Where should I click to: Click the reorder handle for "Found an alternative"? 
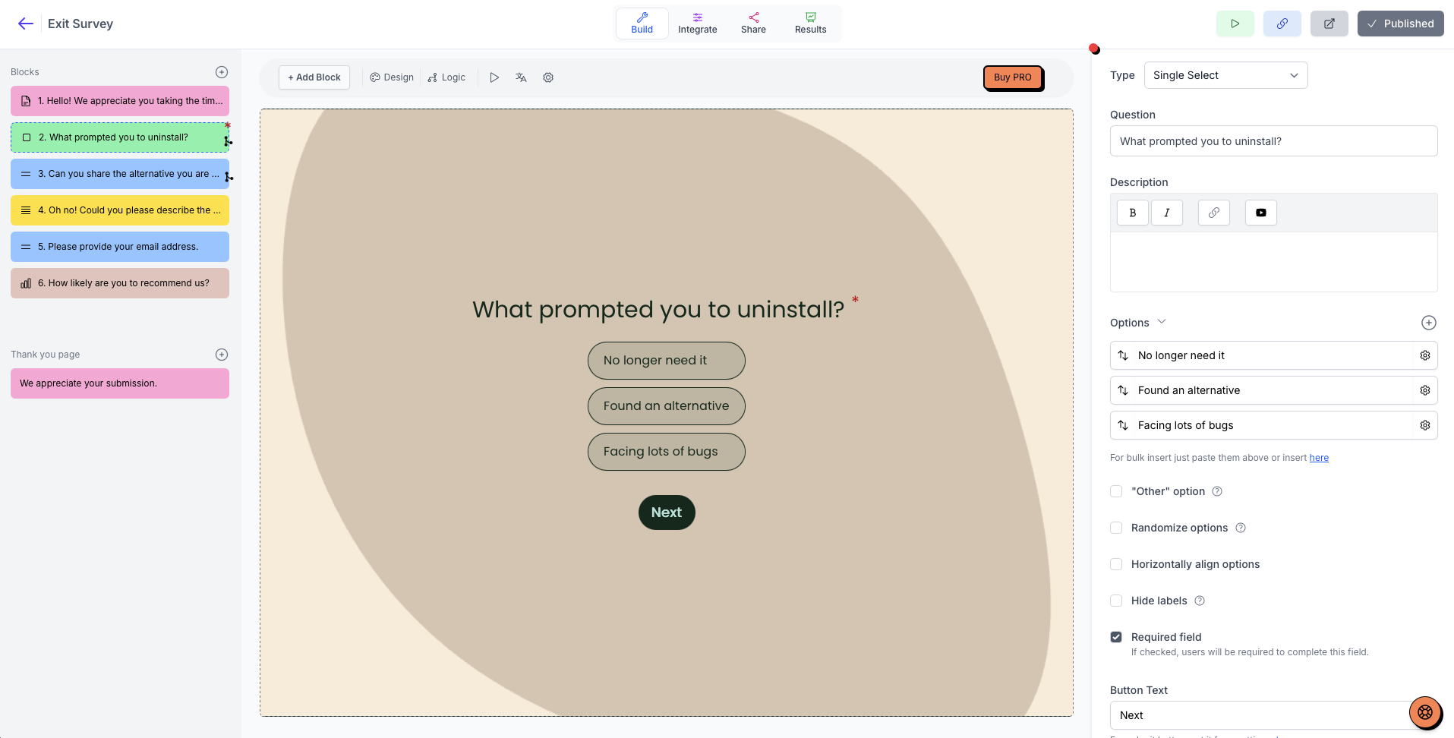(1124, 390)
